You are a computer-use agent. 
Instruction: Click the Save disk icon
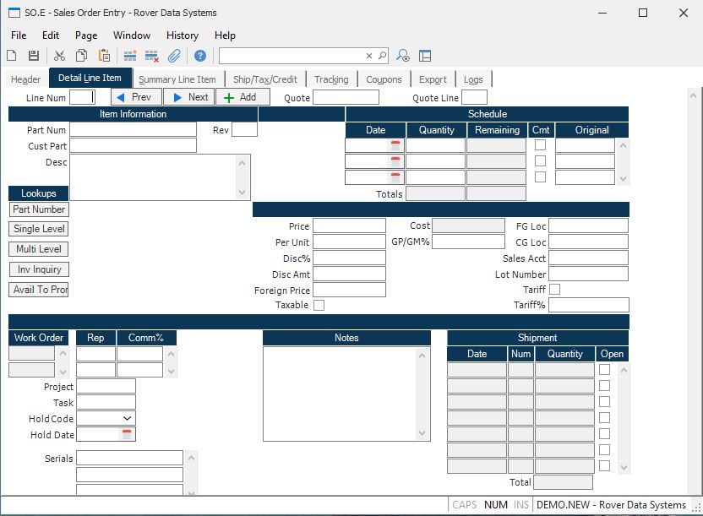click(34, 56)
